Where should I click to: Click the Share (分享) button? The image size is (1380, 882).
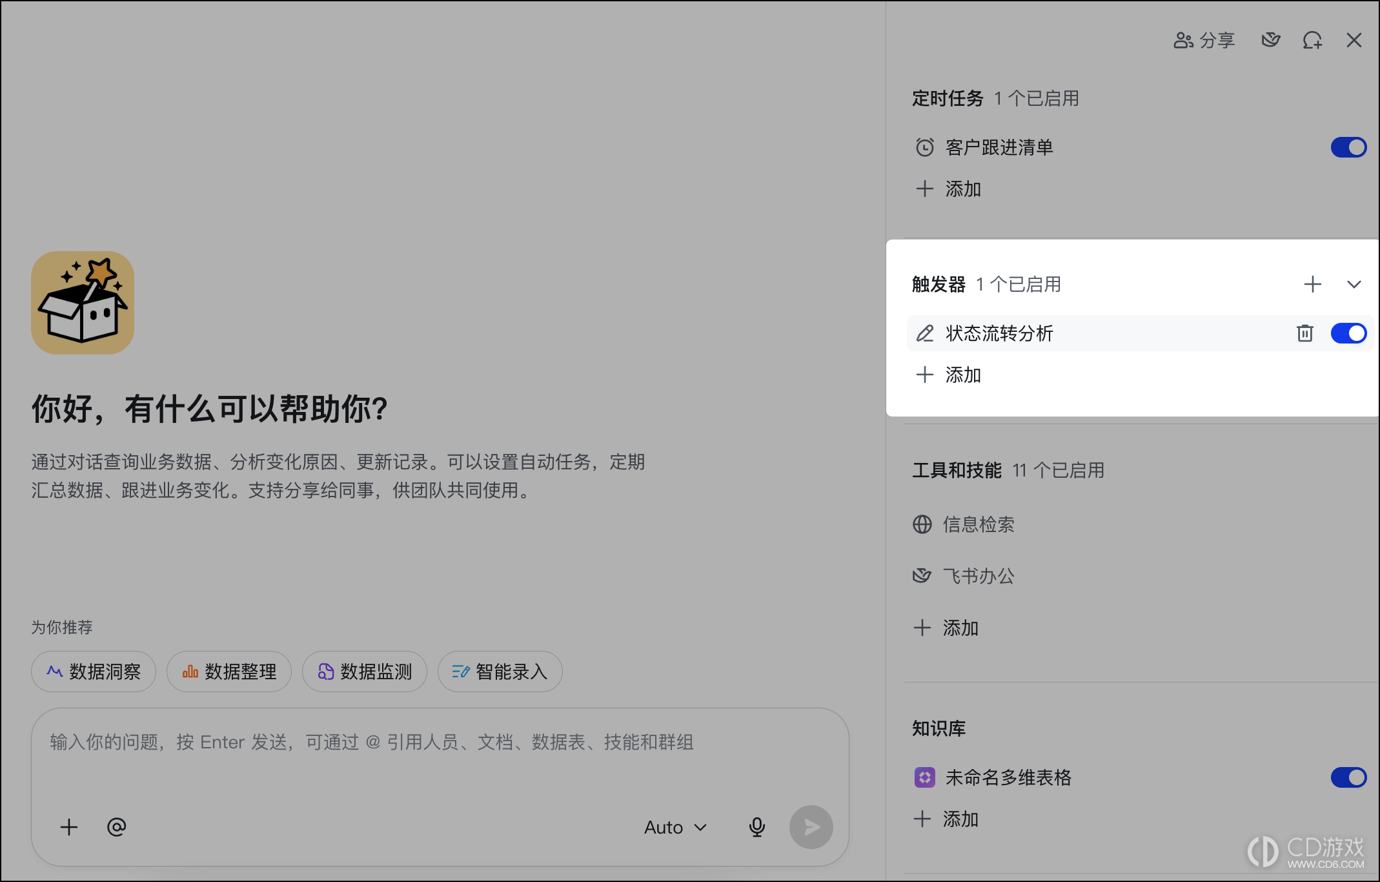(x=1204, y=41)
